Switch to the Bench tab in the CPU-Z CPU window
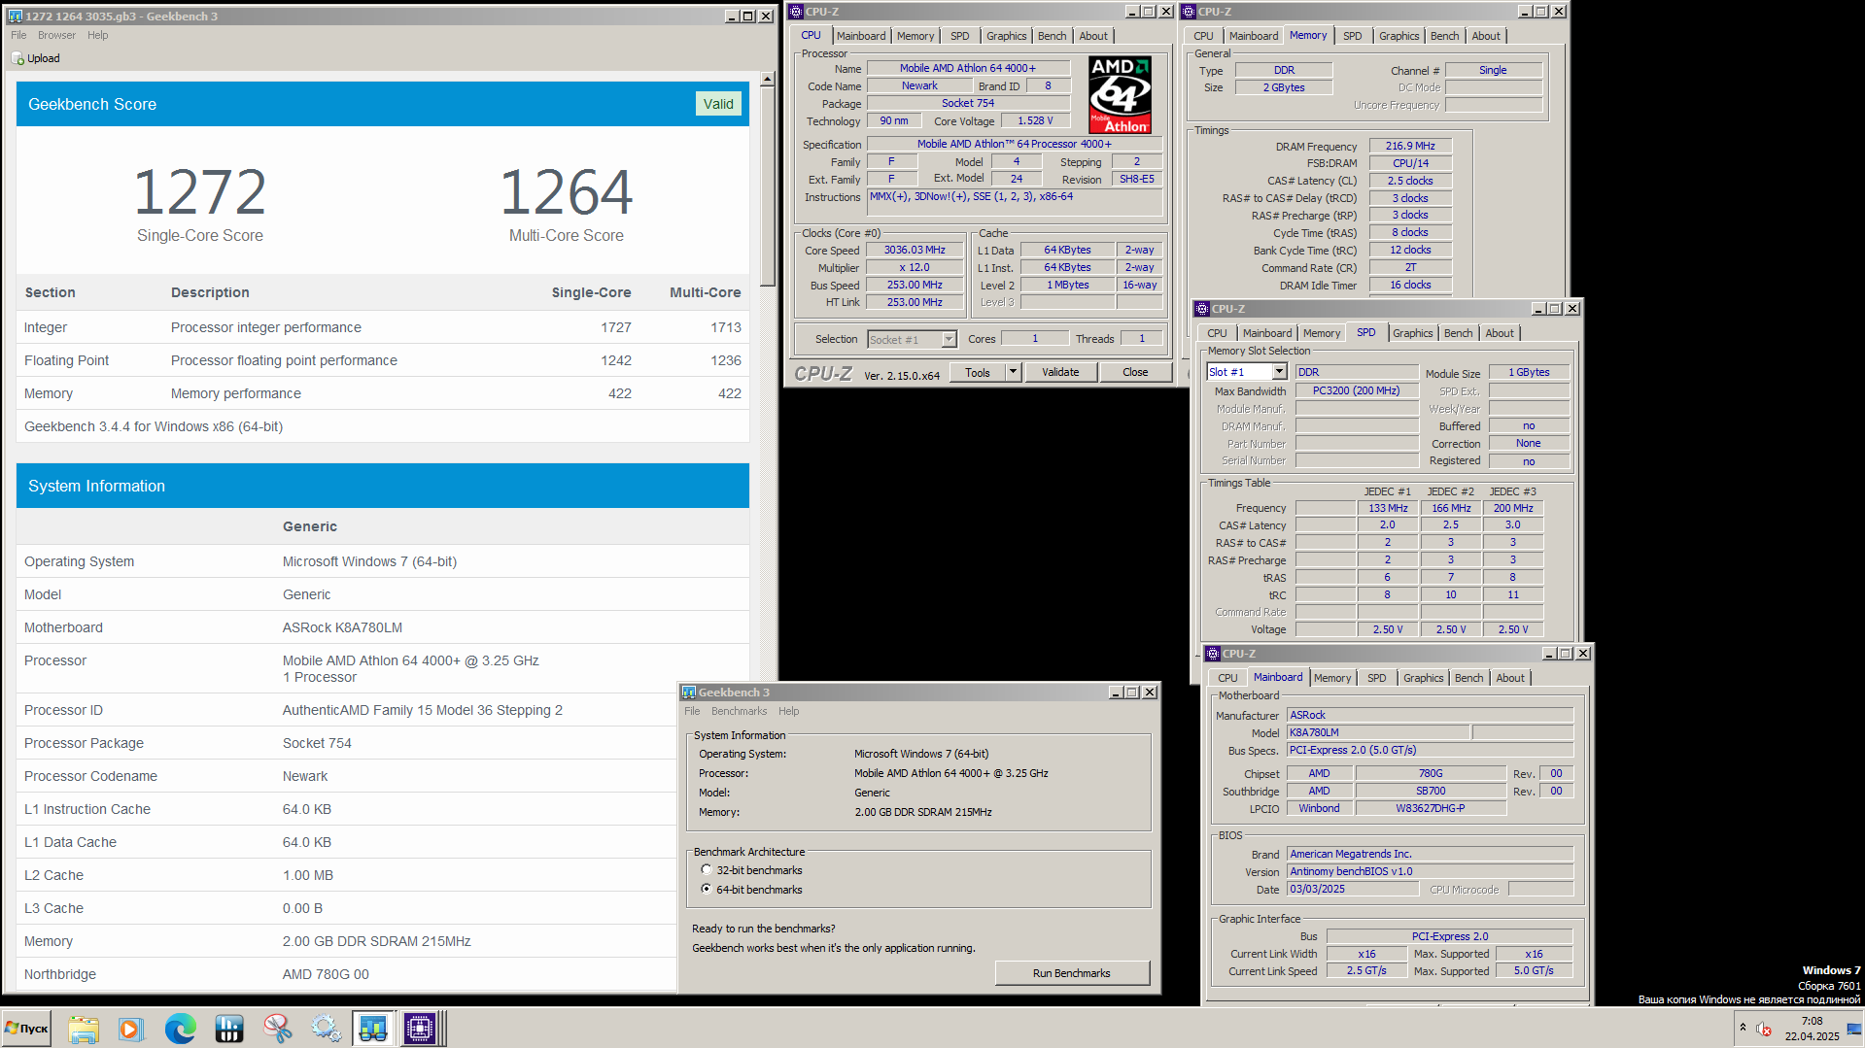Image resolution: width=1865 pixels, height=1048 pixels. coord(1052,36)
